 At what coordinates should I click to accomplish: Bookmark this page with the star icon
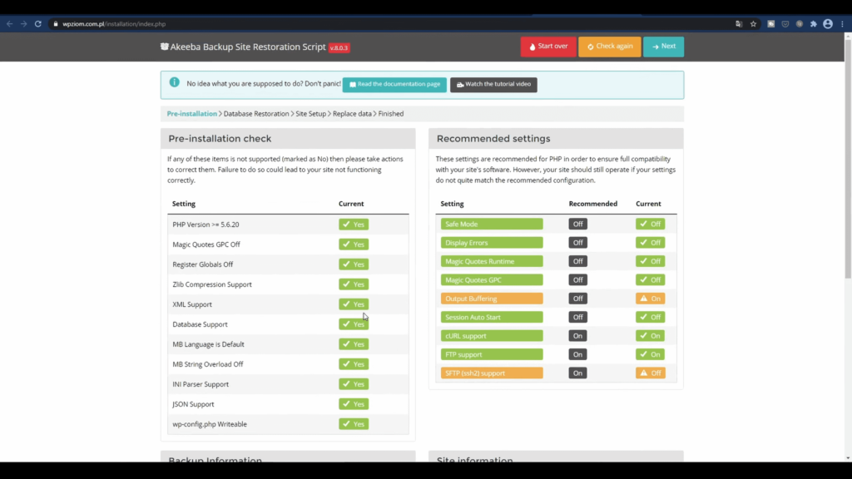coord(753,24)
